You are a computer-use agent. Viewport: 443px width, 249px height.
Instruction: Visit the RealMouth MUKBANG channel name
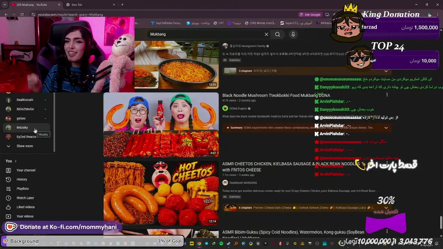[x=243, y=183]
